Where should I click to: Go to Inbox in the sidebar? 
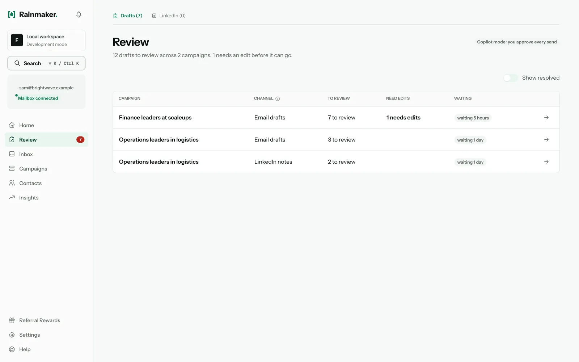click(47, 154)
